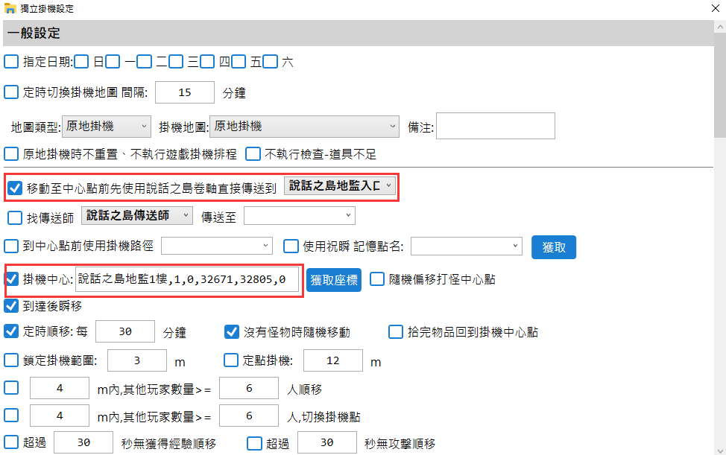Open 說話之島地監入口 teleport destination dropdown
726x455 pixels.
tap(339, 187)
